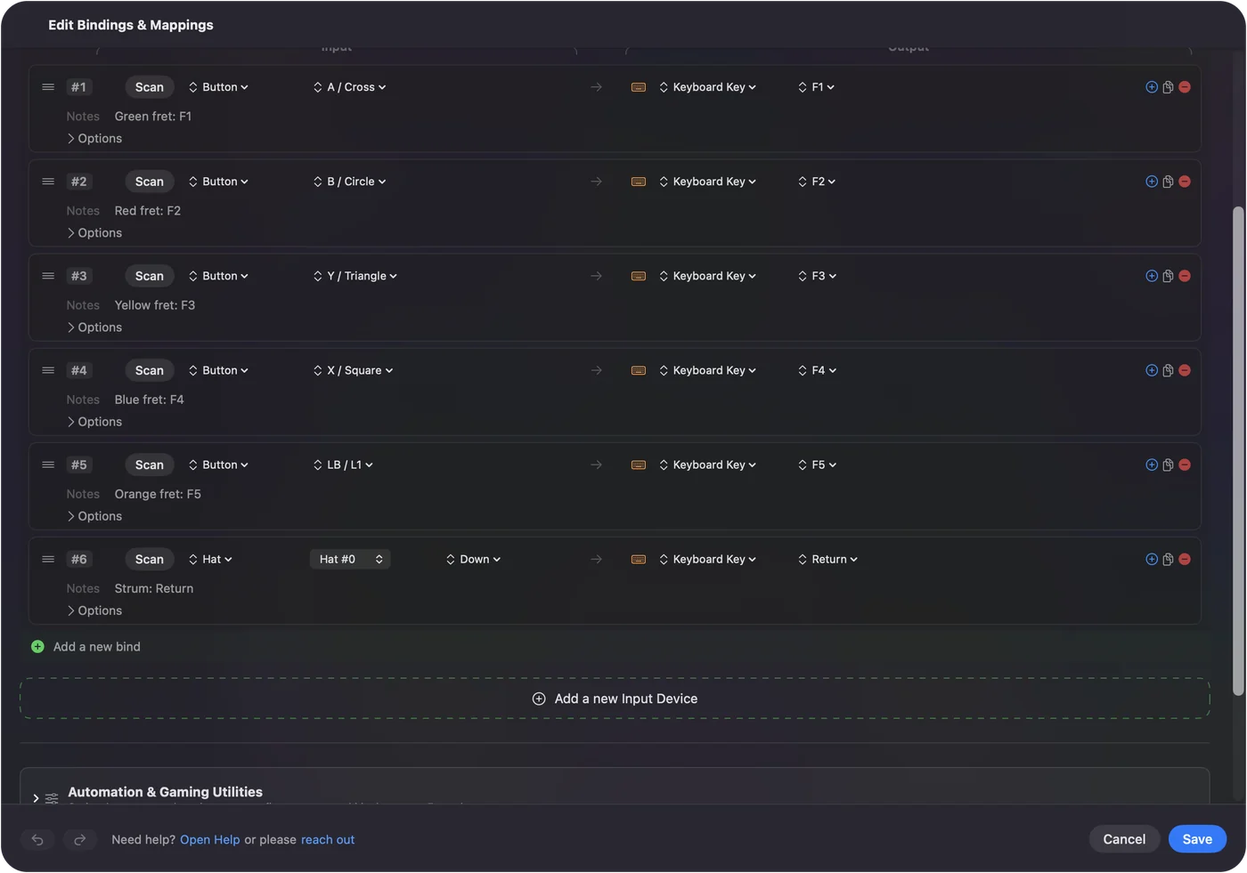The height and width of the screenshot is (873, 1247).
Task: Follow the Open Help link
Action: point(210,839)
